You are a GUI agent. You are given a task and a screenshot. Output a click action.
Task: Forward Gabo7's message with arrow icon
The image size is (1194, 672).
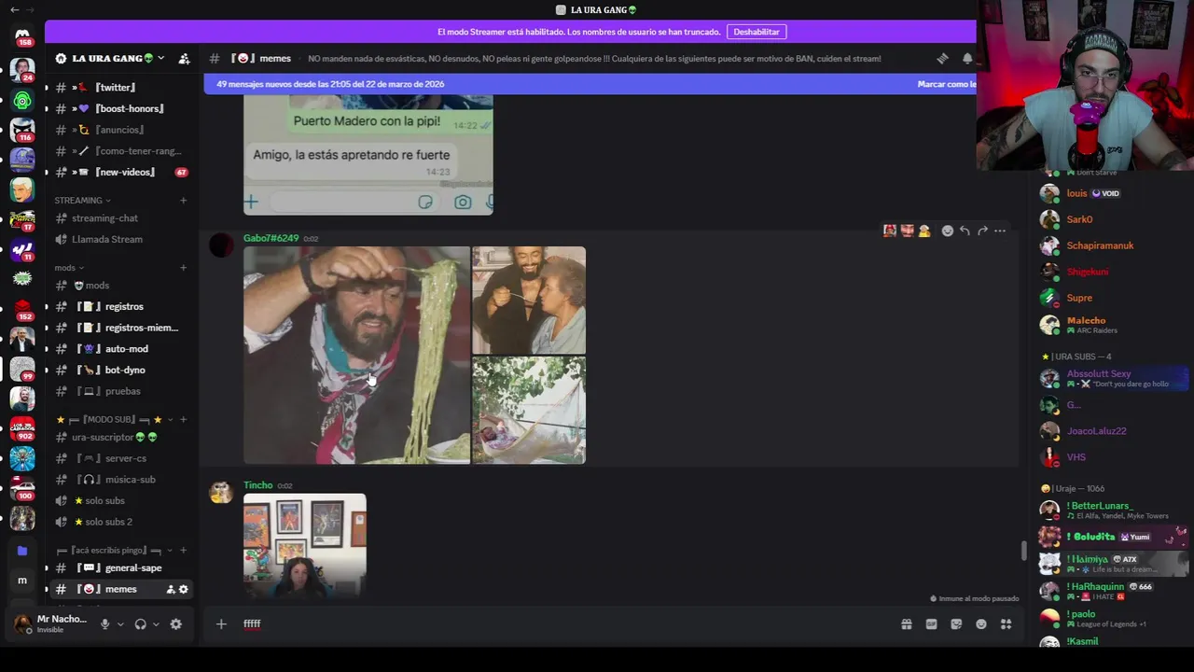982,231
